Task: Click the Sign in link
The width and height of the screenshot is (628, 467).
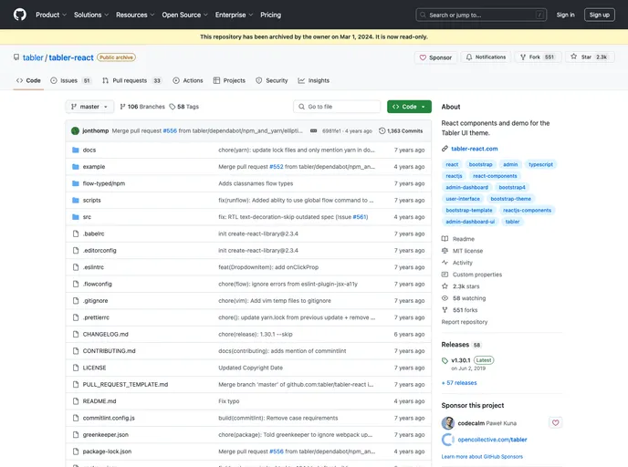Action: (565, 15)
